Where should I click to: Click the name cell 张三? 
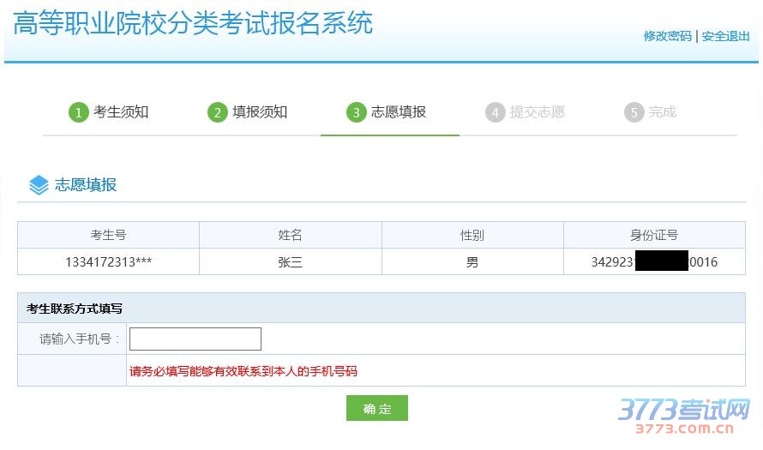[x=291, y=262]
